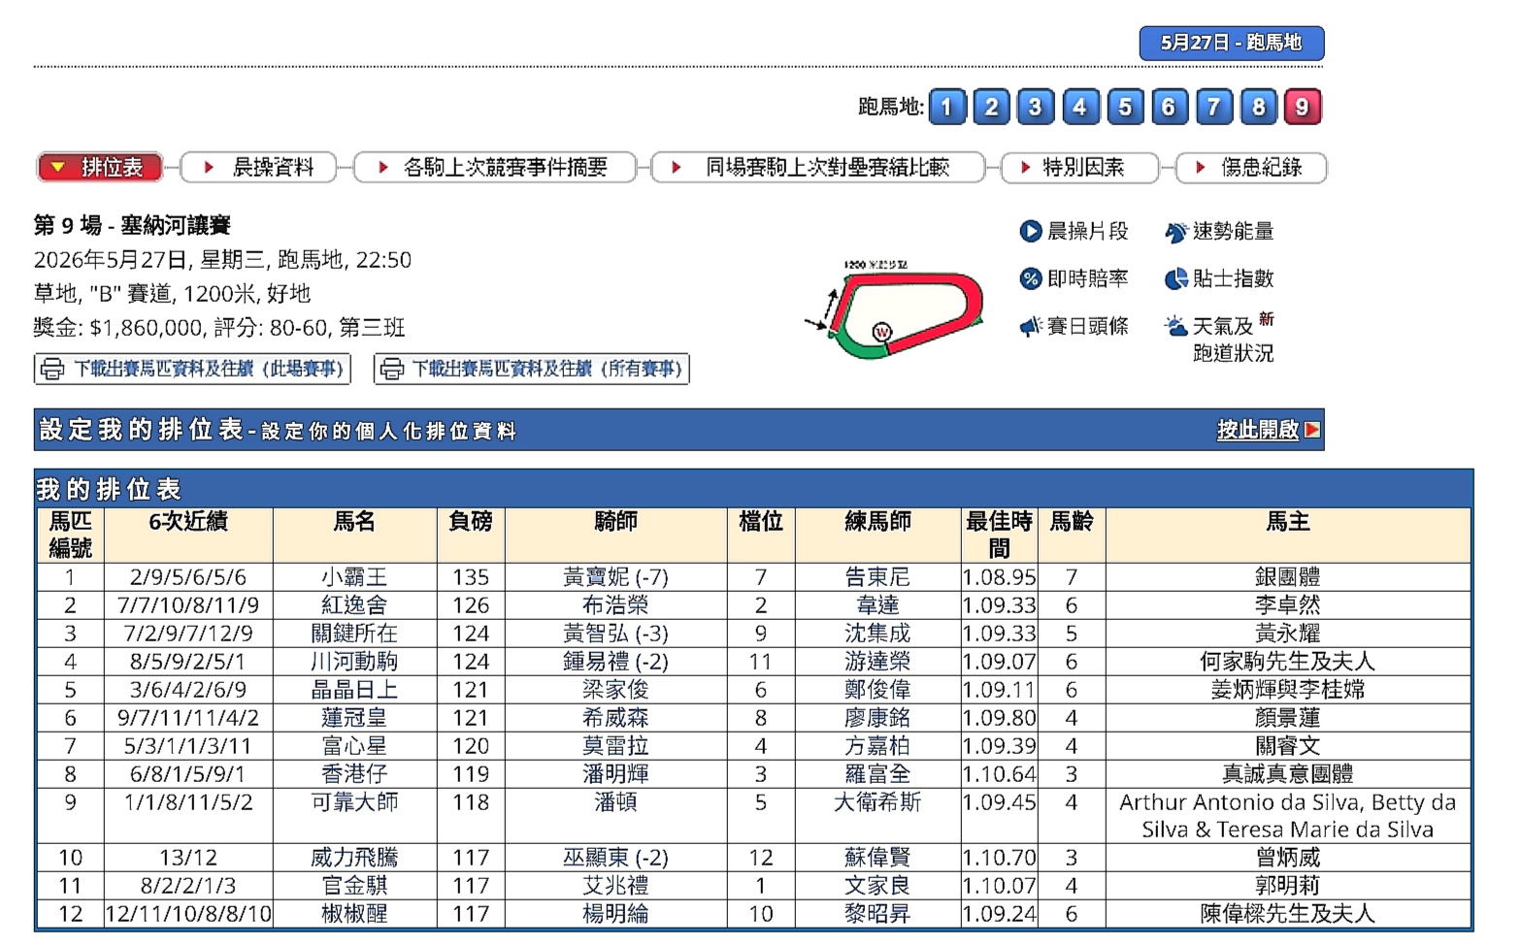Click trainer 大衛希斯
This screenshot has height=945, width=1522.
point(877,802)
